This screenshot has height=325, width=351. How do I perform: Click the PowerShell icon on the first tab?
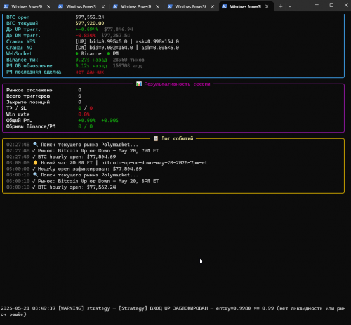pyautogui.click(x=6, y=6)
